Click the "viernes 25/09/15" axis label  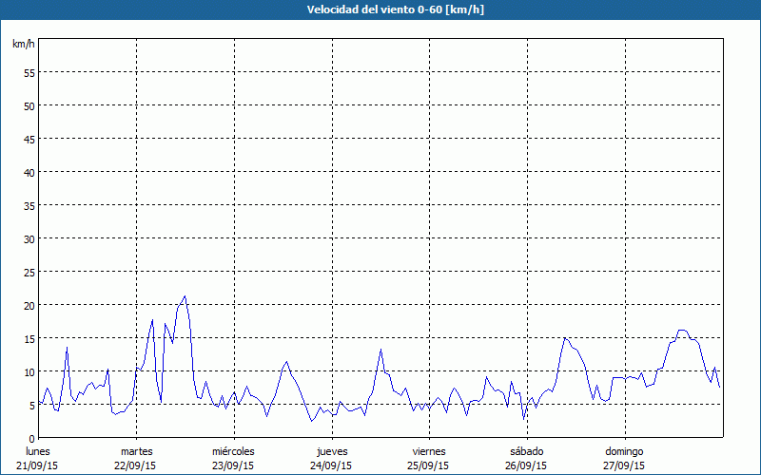click(x=428, y=458)
